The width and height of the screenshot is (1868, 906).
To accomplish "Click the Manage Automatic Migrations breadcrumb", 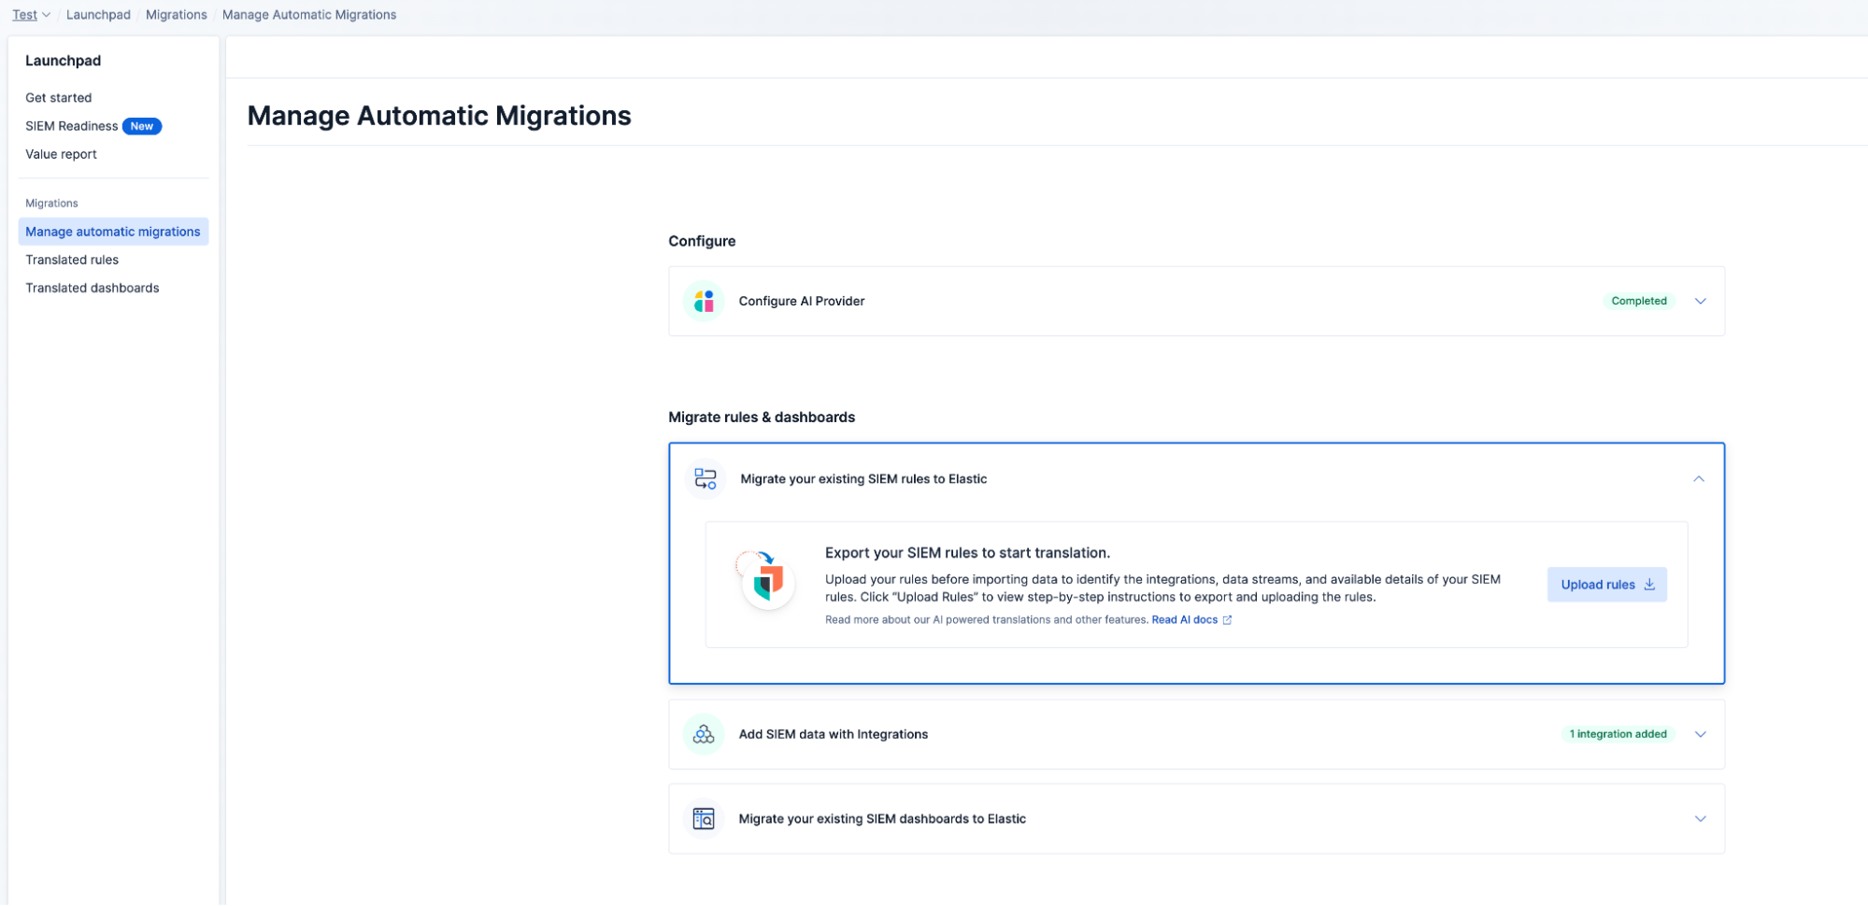I will coord(309,15).
